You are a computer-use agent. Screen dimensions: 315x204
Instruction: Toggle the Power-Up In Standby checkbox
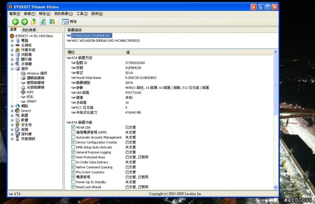pyautogui.click(x=73, y=182)
